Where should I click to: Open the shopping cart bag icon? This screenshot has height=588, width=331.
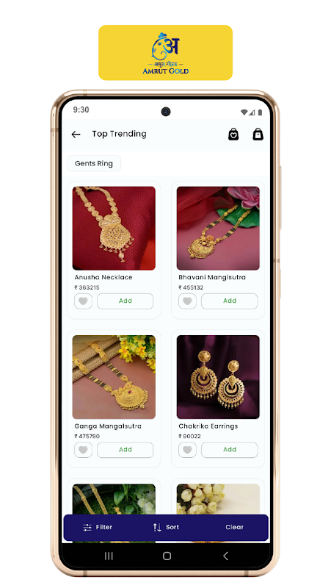point(258,134)
